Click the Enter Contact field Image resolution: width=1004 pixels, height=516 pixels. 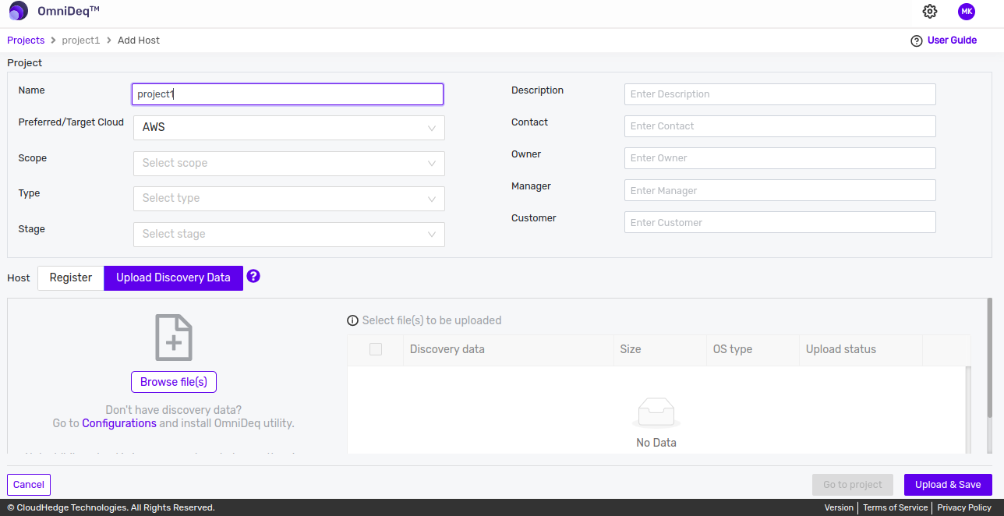780,126
